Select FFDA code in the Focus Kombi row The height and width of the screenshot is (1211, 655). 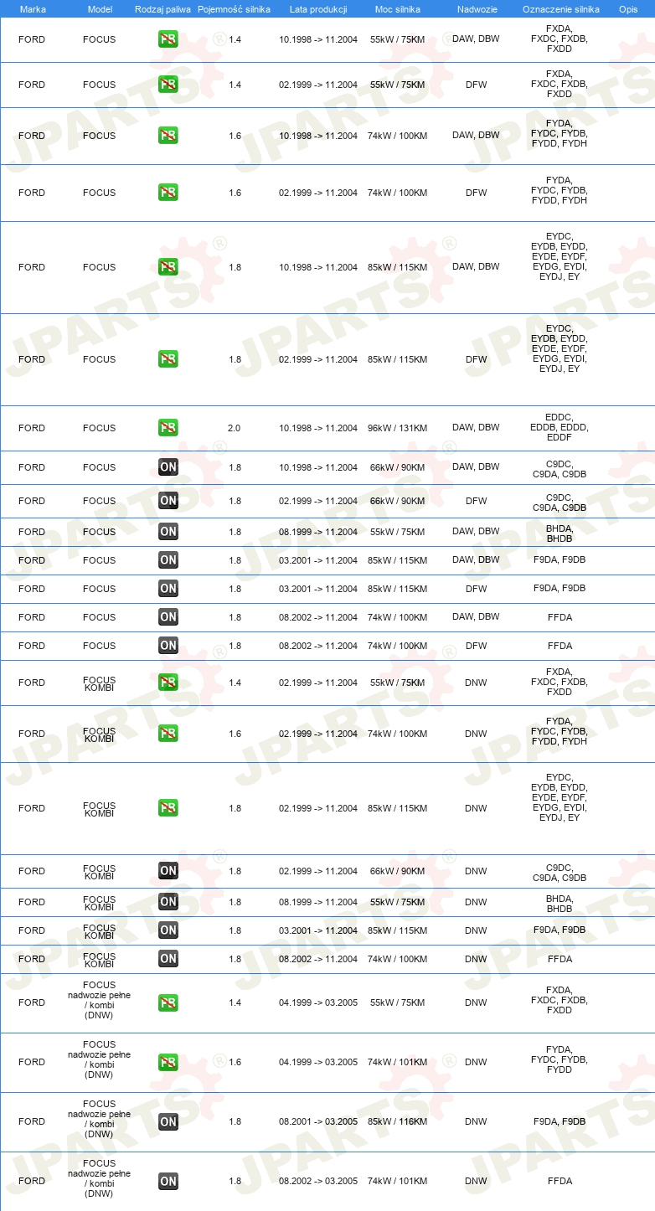click(560, 959)
